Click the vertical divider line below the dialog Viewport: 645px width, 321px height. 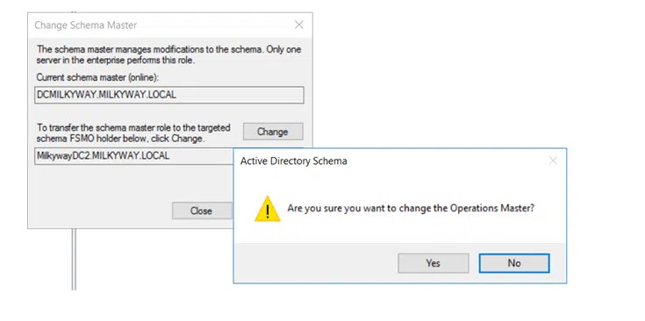[x=74, y=259]
